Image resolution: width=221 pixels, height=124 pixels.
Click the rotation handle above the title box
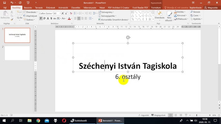[x=128, y=37]
